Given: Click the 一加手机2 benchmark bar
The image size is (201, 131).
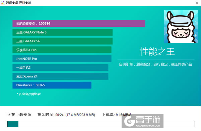Looking at the screenshot, I should click(60, 67).
